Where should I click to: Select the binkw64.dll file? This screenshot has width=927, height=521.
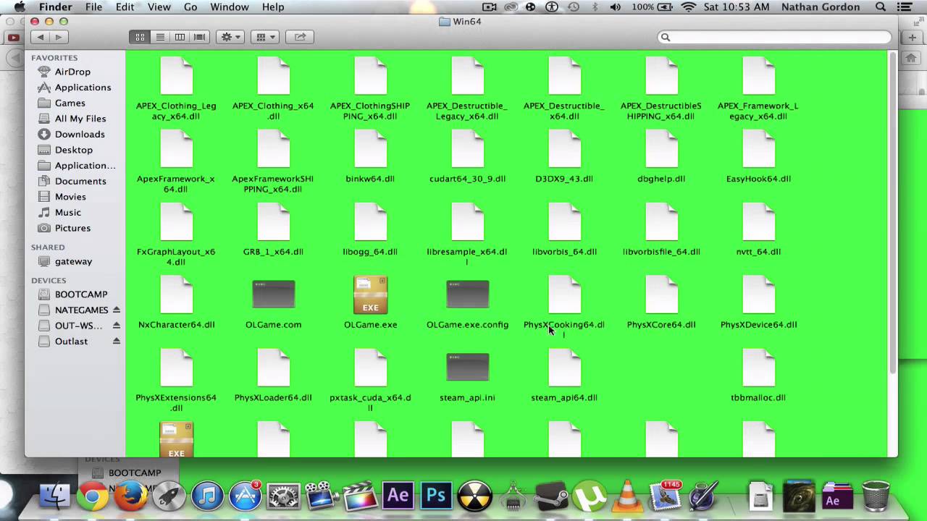tap(370, 157)
